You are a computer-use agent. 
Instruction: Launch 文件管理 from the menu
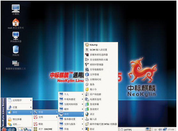click(x=101, y=74)
